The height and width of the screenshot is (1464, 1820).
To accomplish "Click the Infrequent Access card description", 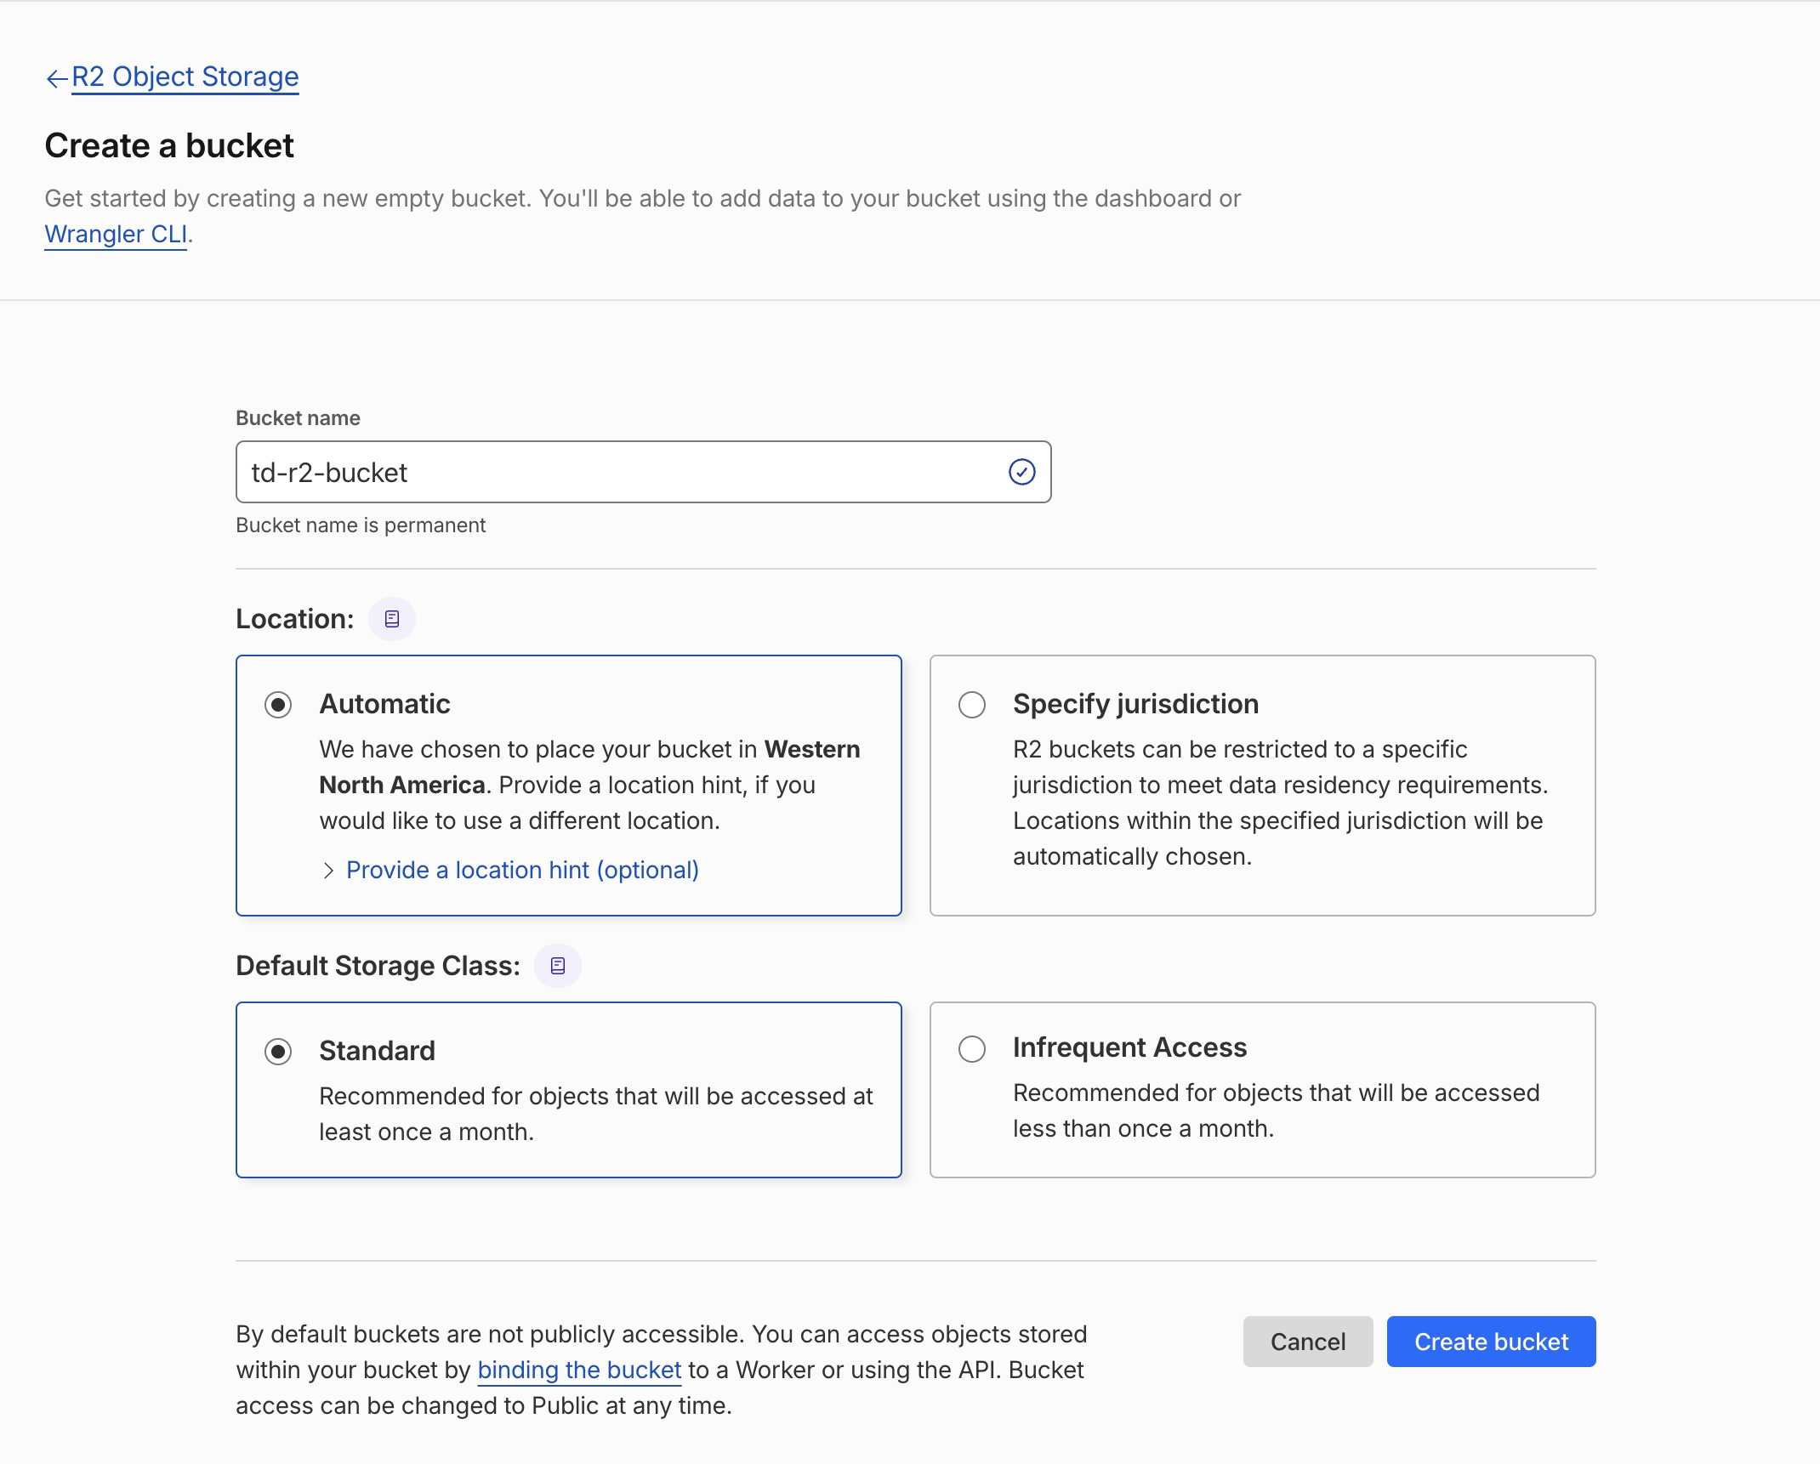I will (1276, 1110).
